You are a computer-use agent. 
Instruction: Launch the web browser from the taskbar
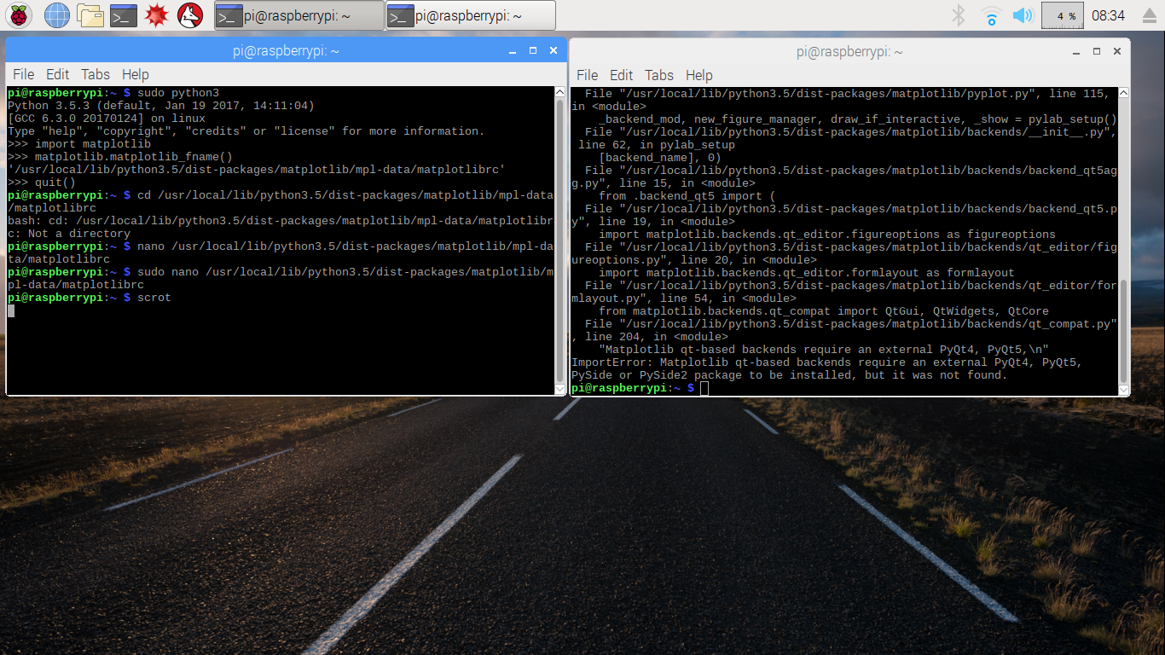point(56,14)
